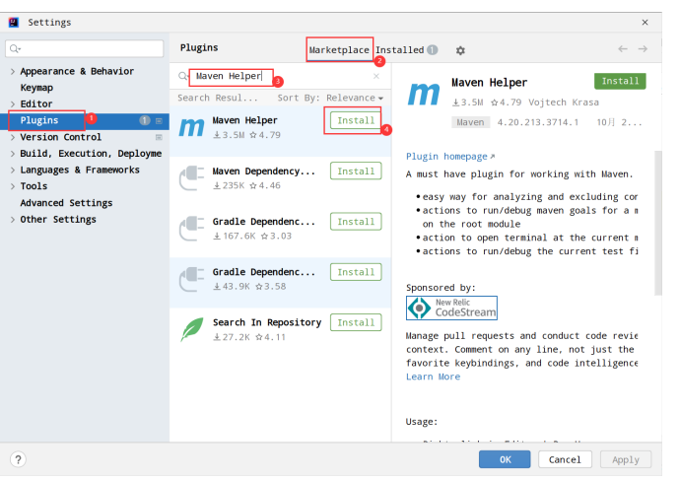
Task: Expand the Other Settings node
Action: click(x=13, y=220)
